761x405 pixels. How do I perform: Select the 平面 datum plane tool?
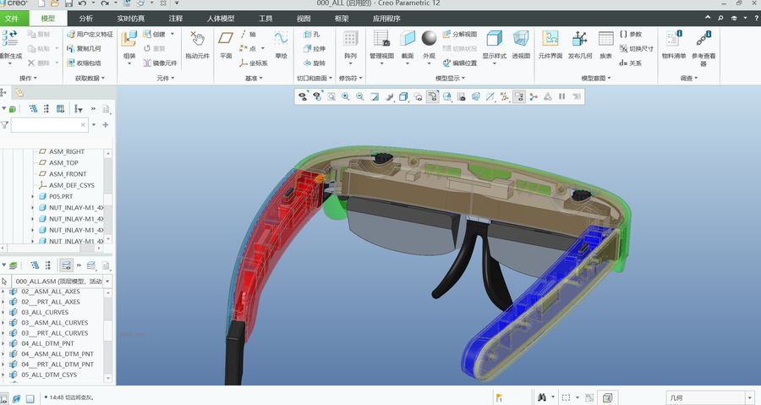226,45
